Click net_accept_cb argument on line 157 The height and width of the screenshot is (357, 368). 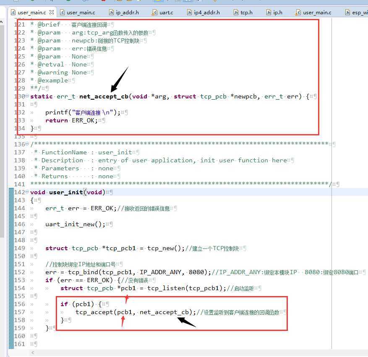tap(164, 312)
